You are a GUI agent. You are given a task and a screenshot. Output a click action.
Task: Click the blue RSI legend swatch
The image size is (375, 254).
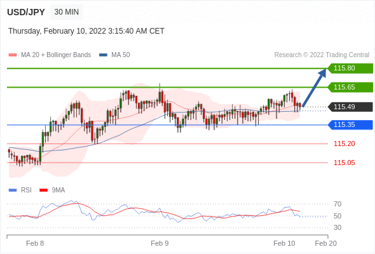[13, 190]
